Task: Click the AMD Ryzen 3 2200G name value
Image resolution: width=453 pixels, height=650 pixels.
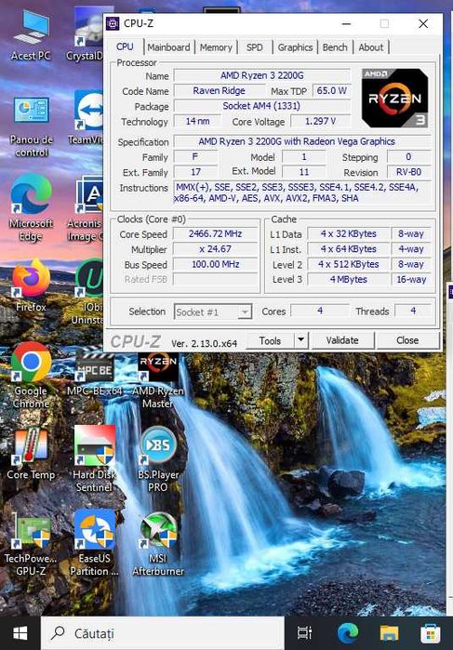Action: tap(262, 75)
